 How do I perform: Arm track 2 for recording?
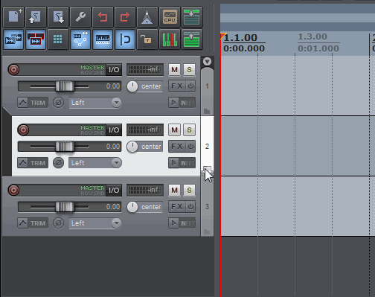23,130
